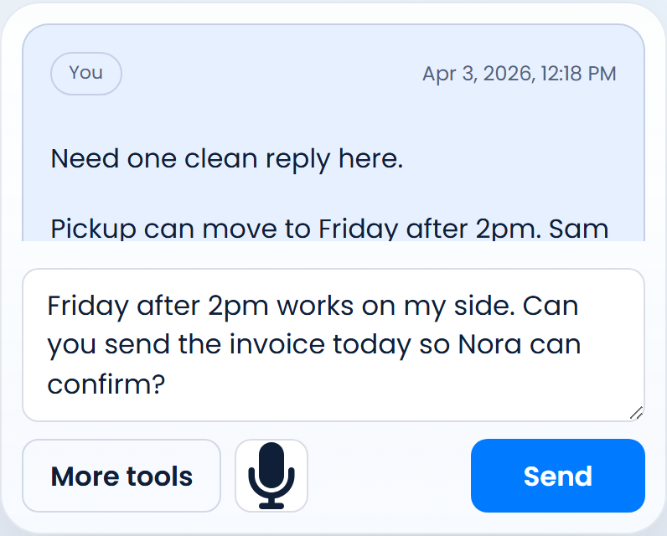Click the word 'Nora' in the draft reply
Viewport: 667px width, 536px height.
pos(490,345)
